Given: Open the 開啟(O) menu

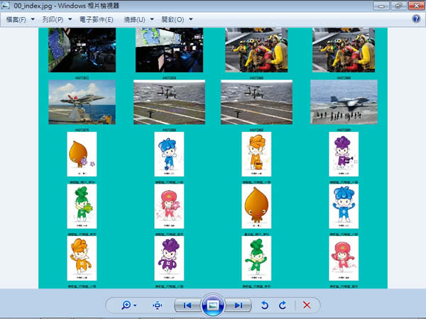Looking at the screenshot, I should (180, 19).
